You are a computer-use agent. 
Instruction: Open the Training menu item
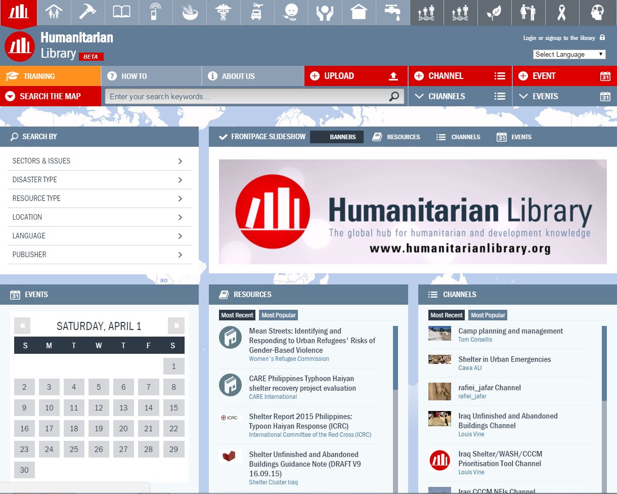(51, 76)
